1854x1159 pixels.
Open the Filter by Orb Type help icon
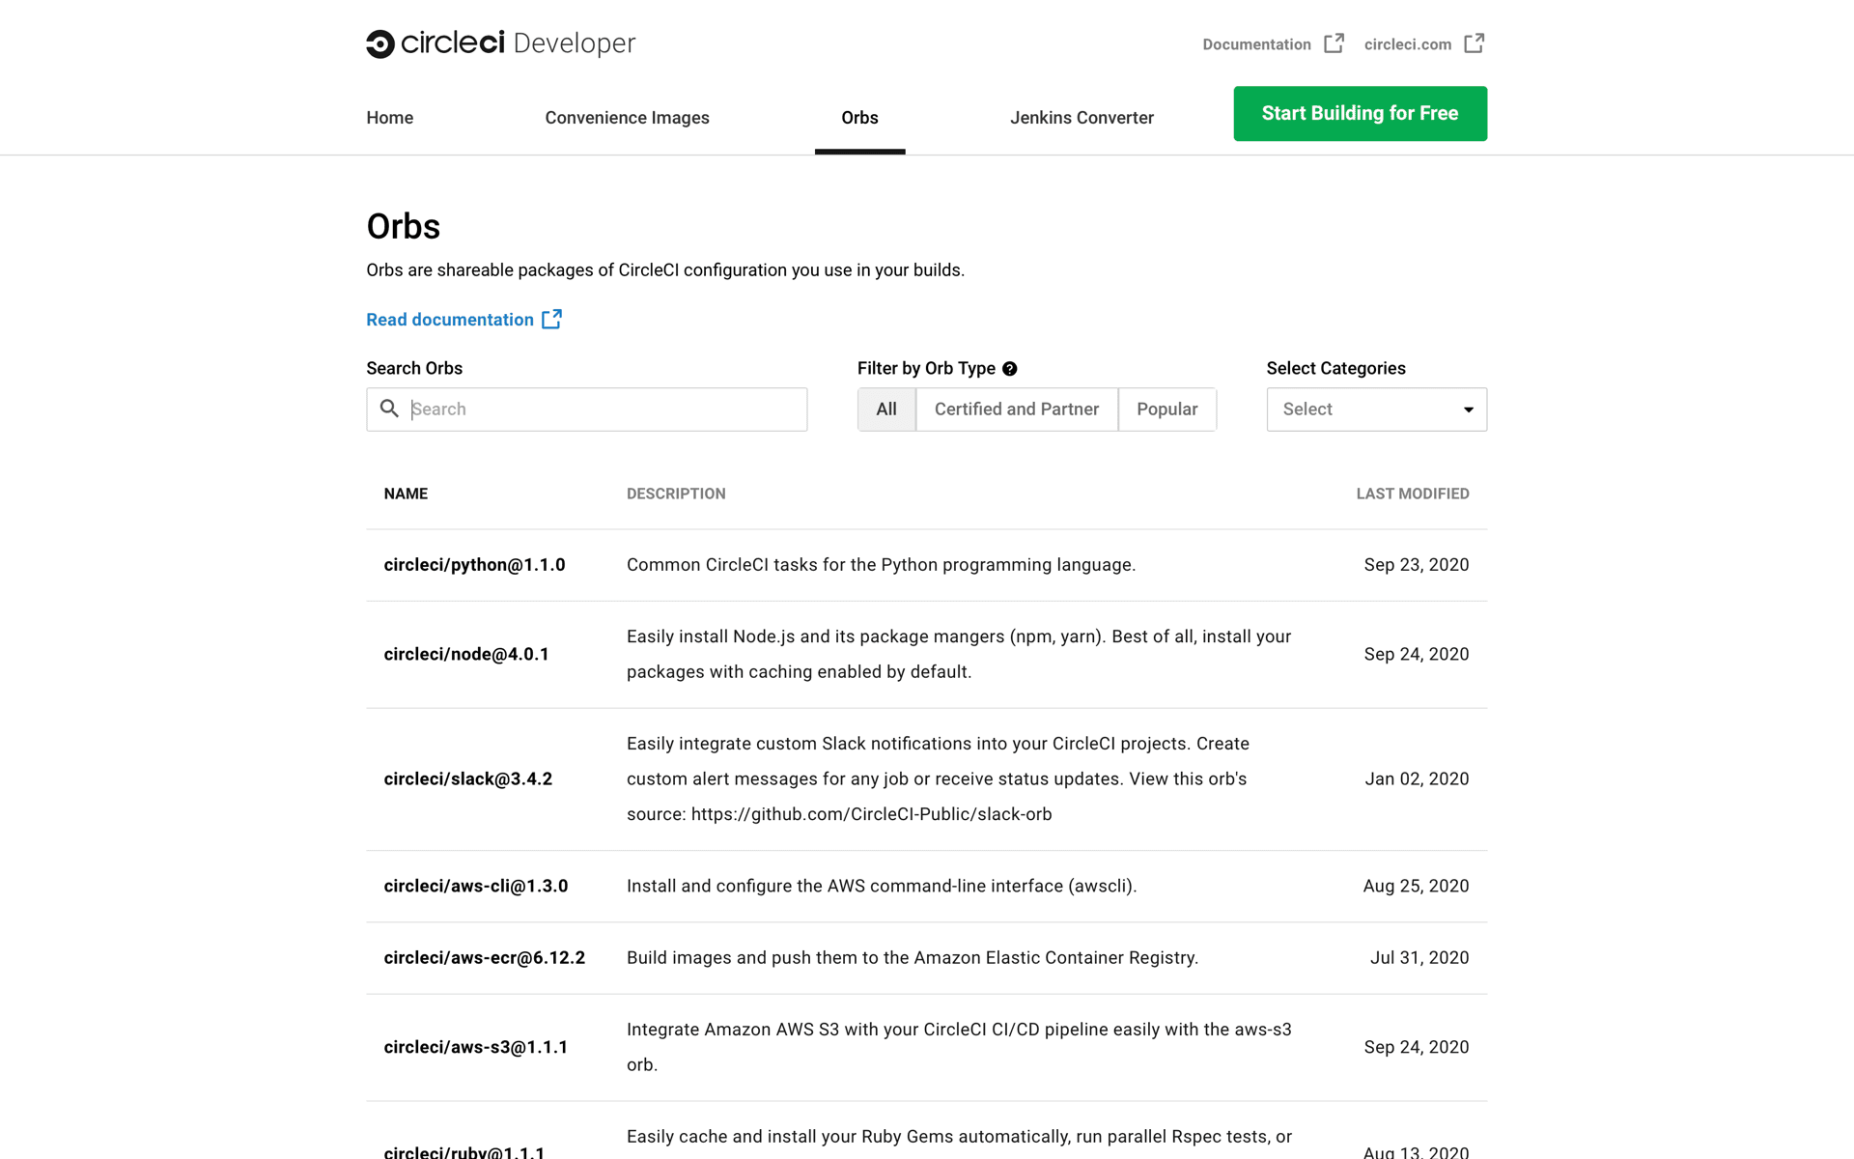(x=1010, y=369)
